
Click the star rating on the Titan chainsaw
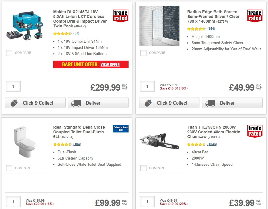click(x=196, y=144)
